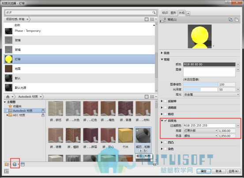Screen dimensions: 244x178
Task: Collapse the 常规 section
Action: 162,59
